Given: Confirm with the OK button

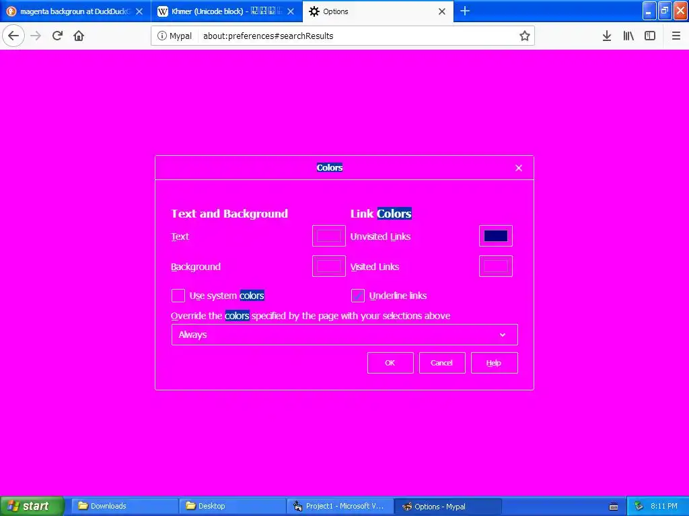Looking at the screenshot, I should pos(390,363).
